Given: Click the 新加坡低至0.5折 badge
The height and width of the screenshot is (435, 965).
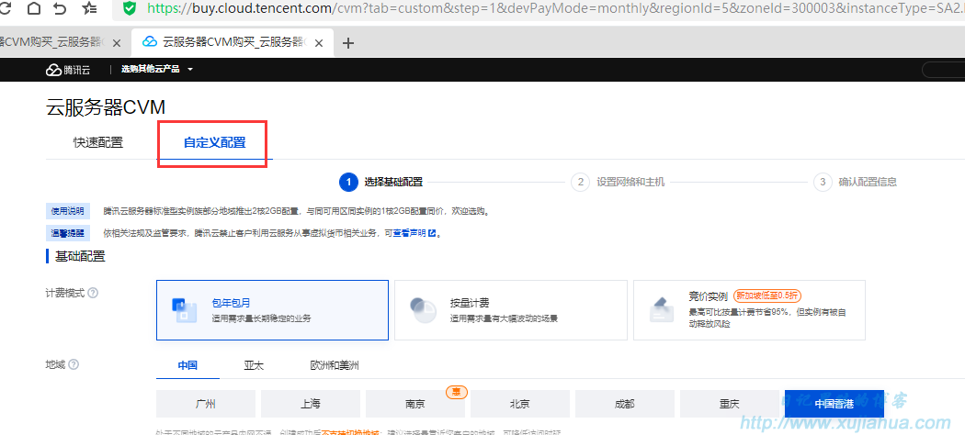Looking at the screenshot, I should [767, 296].
